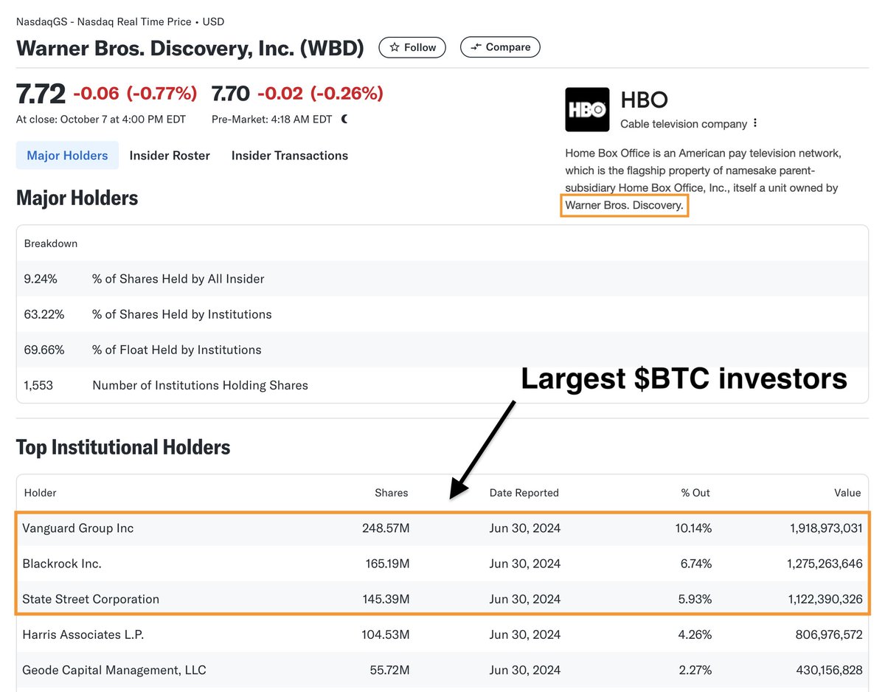The image size is (885, 692).
Task: Click the HBO heading text
Action: click(644, 100)
